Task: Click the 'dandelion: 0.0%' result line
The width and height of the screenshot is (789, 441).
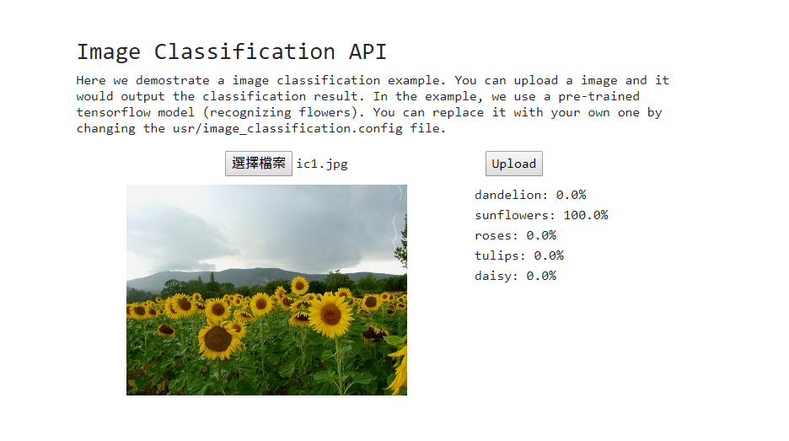Action: click(x=530, y=195)
